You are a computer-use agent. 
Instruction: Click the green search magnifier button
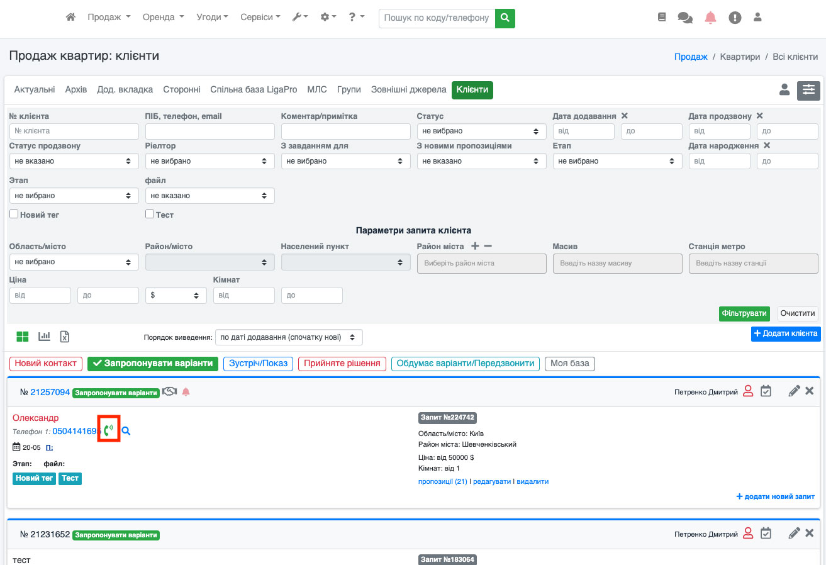[505, 18]
